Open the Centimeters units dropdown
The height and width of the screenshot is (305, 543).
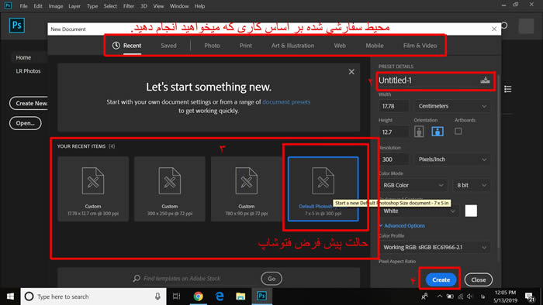point(452,106)
